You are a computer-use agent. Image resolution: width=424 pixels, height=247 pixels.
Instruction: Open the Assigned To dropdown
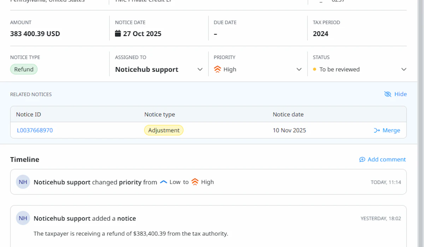click(x=200, y=70)
